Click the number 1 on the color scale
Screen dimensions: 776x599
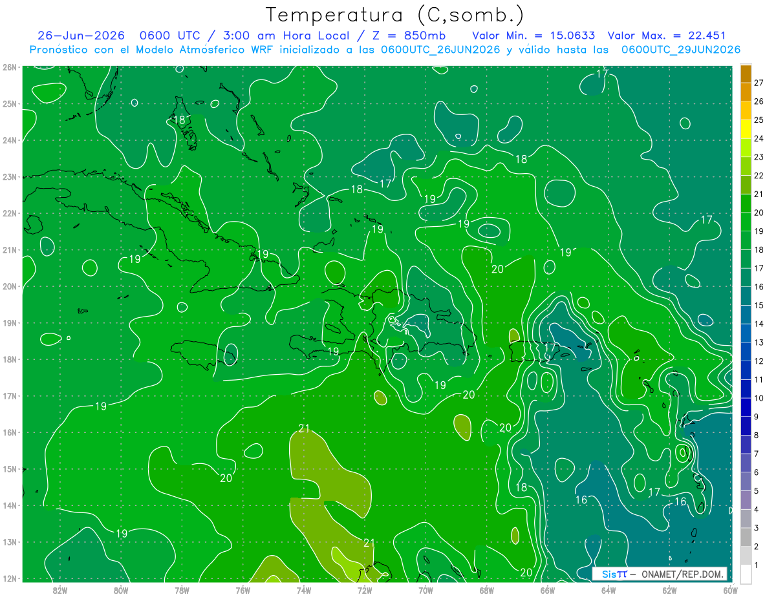[x=757, y=565]
